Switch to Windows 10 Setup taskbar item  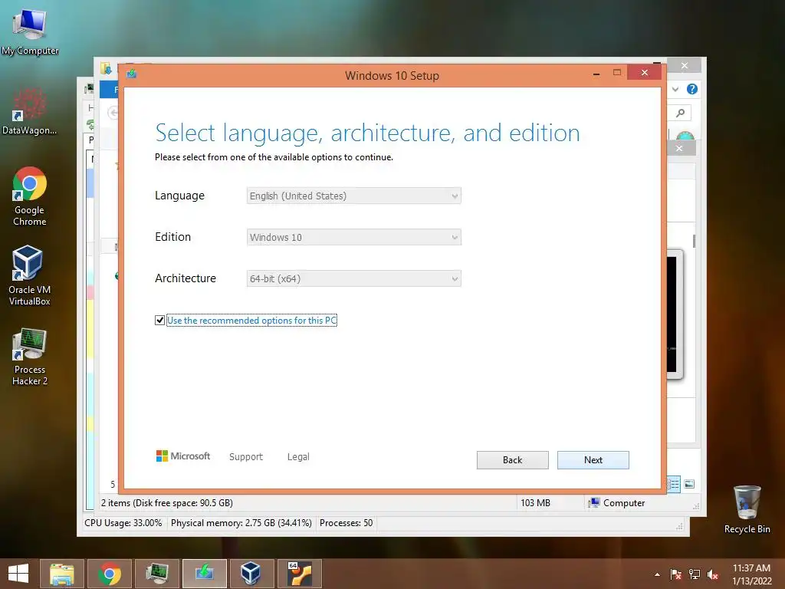pyautogui.click(x=204, y=574)
